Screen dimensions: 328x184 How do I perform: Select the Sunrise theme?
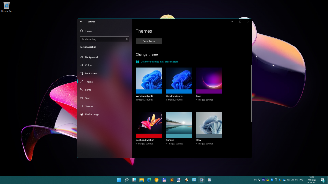179,124
